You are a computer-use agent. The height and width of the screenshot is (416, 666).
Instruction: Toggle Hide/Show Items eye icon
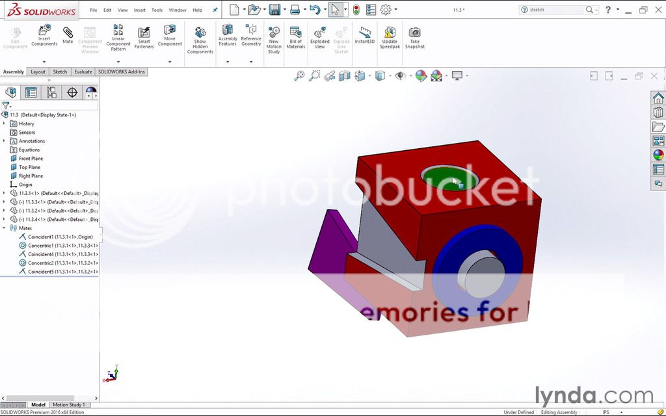(400, 76)
